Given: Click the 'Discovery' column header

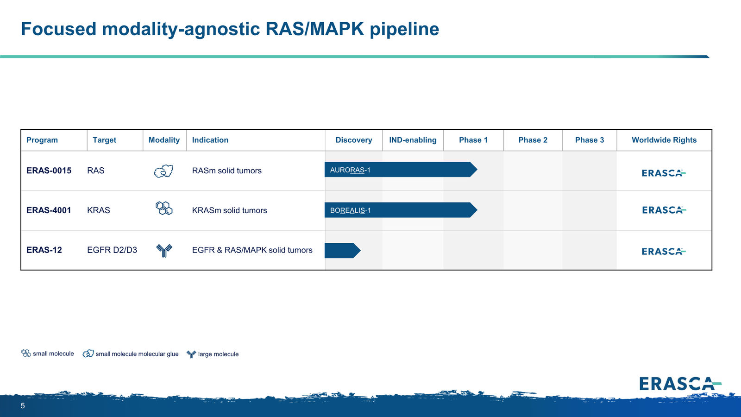Looking at the screenshot, I should pos(354,140).
